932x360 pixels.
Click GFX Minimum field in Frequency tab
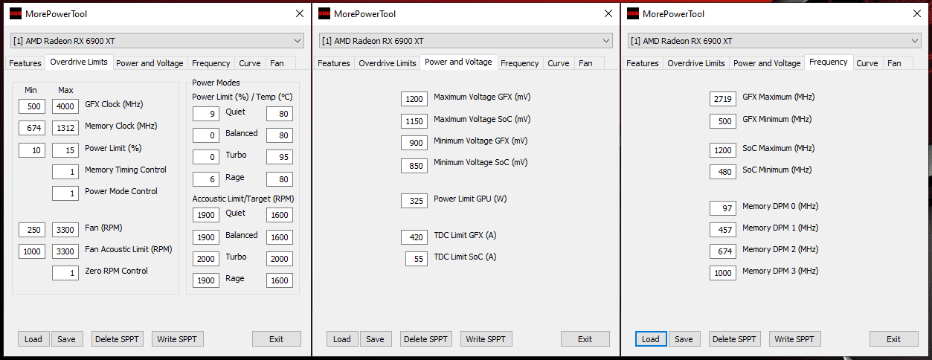tap(723, 121)
